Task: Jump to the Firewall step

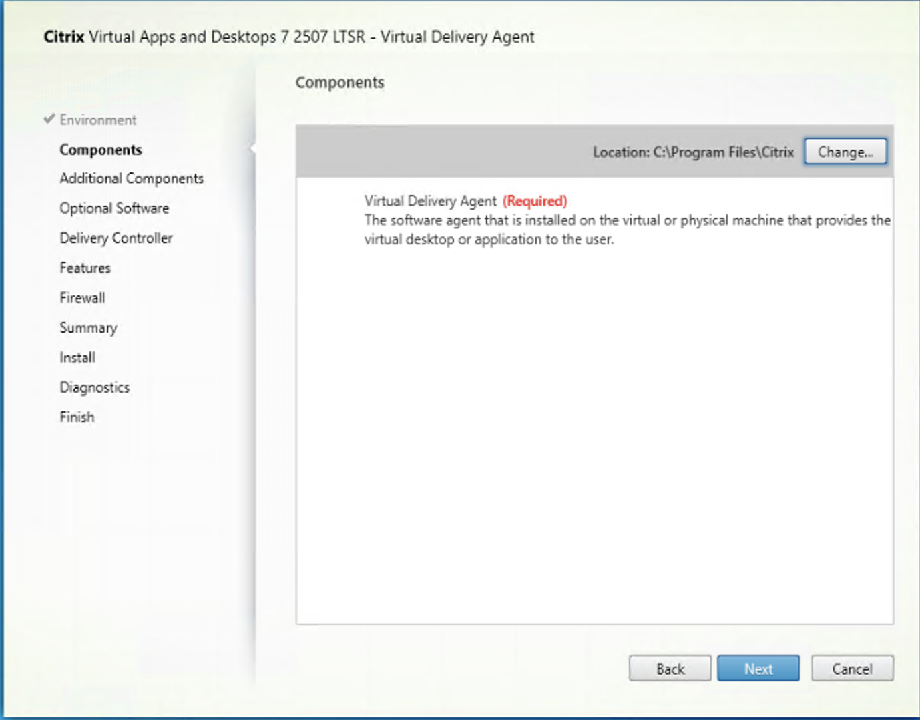Action: point(82,297)
